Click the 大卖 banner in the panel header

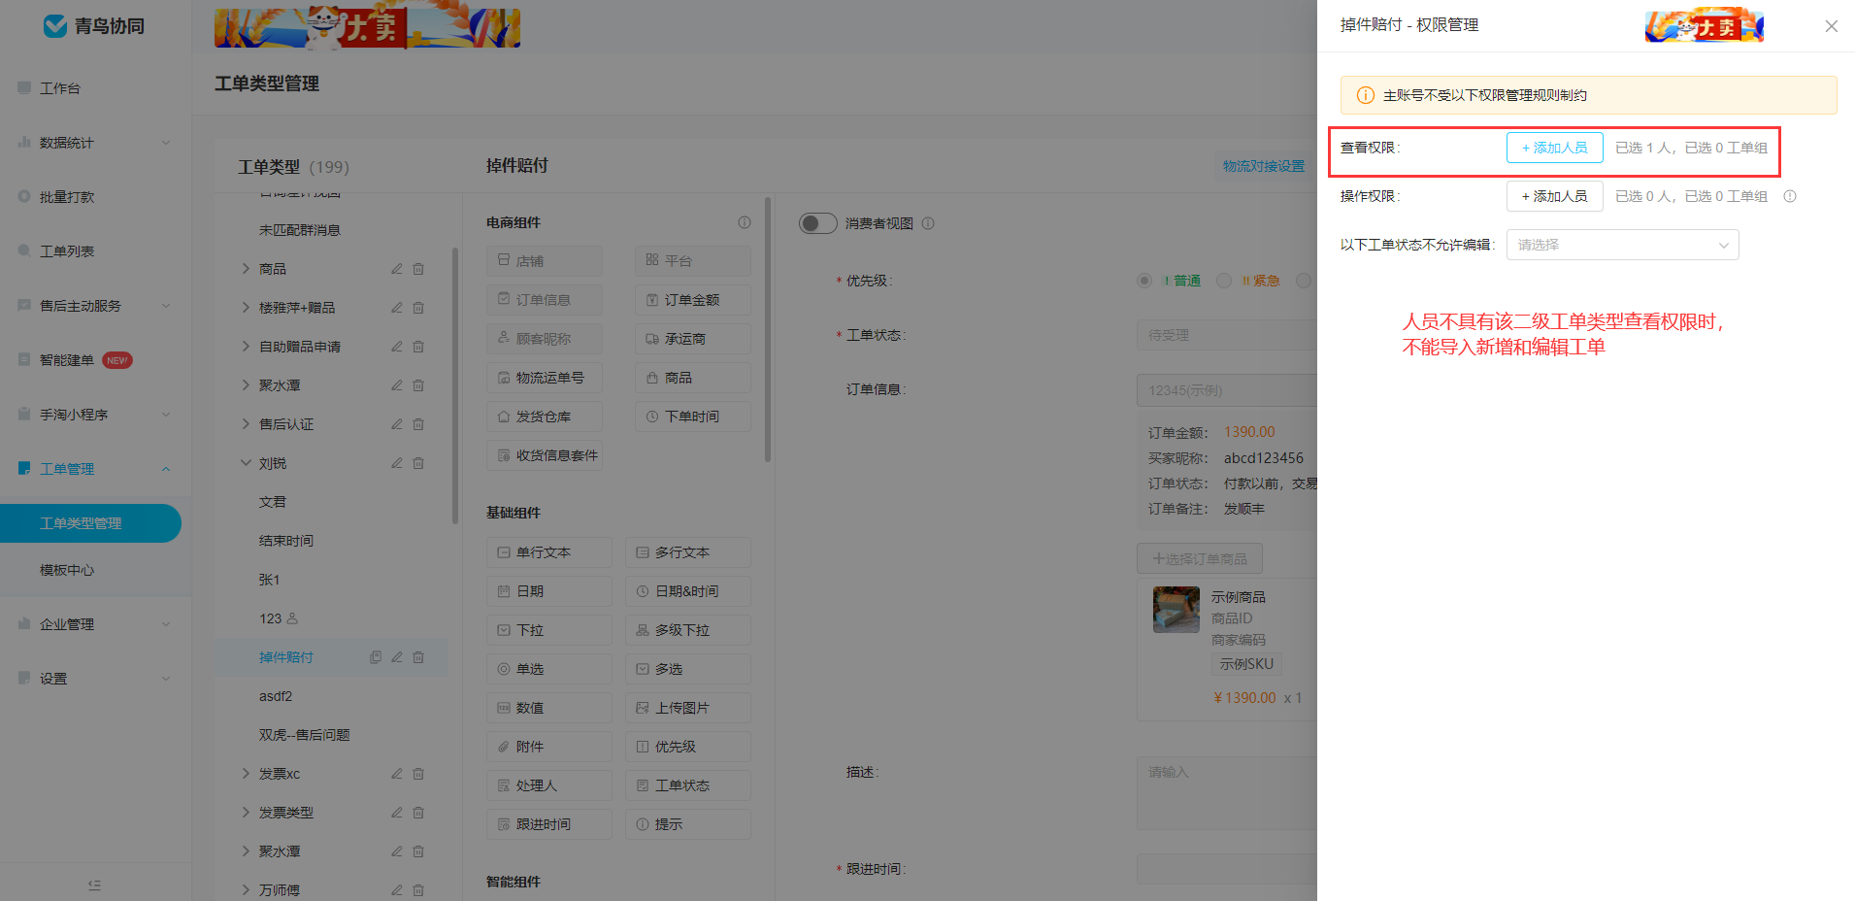point(1705,25)
